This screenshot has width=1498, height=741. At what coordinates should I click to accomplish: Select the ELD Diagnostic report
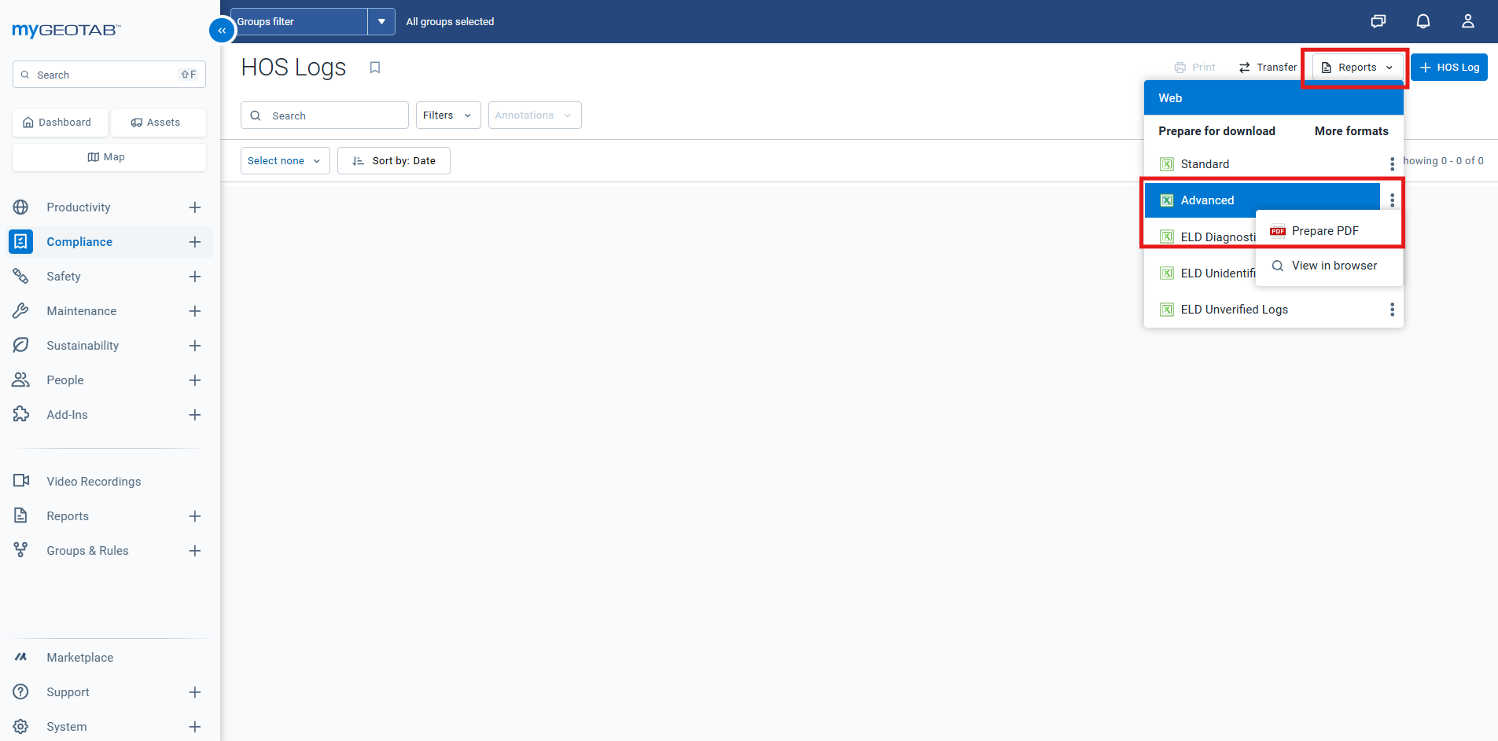click(x=1201, y=237)
